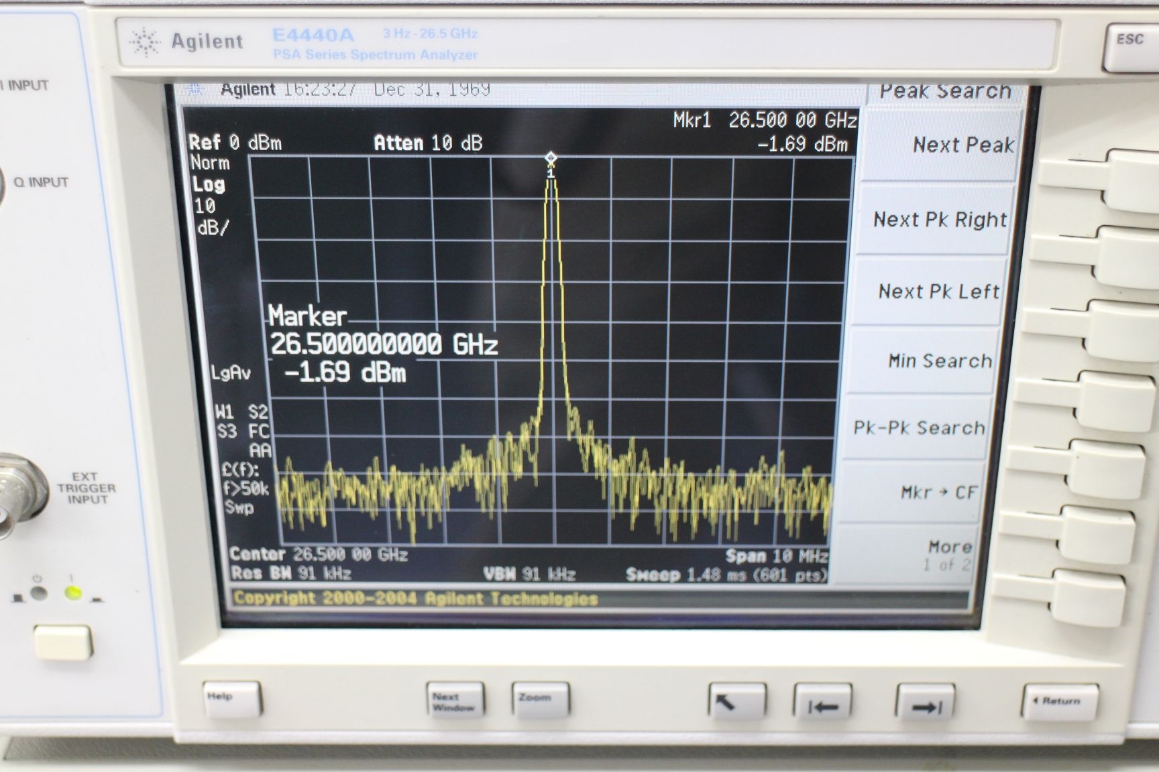The width and height of the screenshot is (1159, 772).
Task: Click the Res BW 91 kHz text
Action: 291,573
